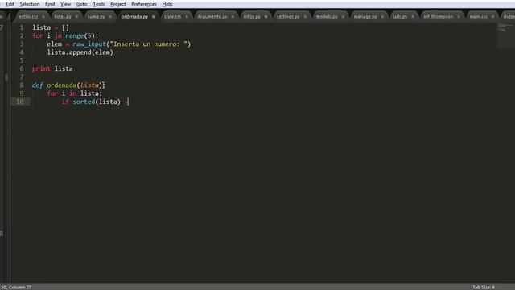Screen dimensions: 515x290
Task: Click the 'raw_input' function name
Action: [x=89, y=44]
